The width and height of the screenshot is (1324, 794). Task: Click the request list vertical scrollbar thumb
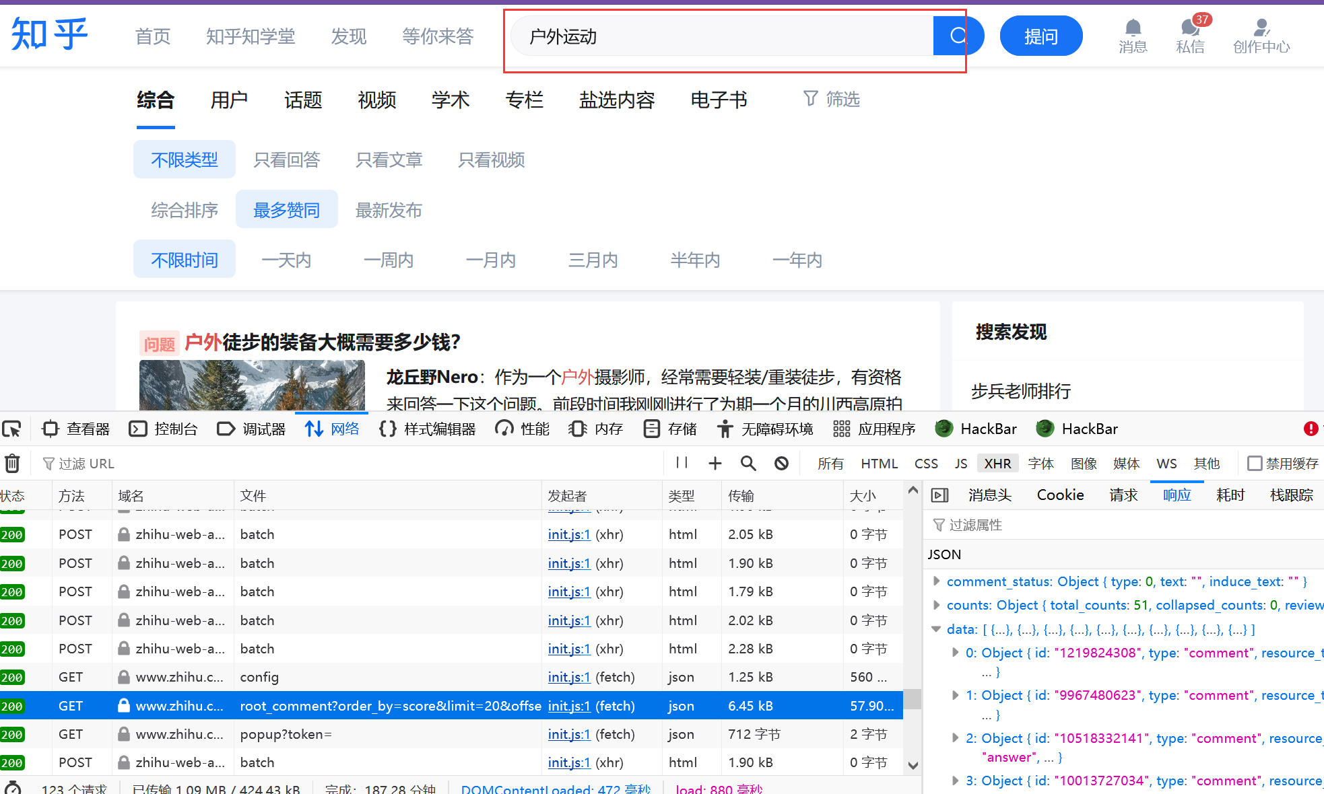coord(913,698)
